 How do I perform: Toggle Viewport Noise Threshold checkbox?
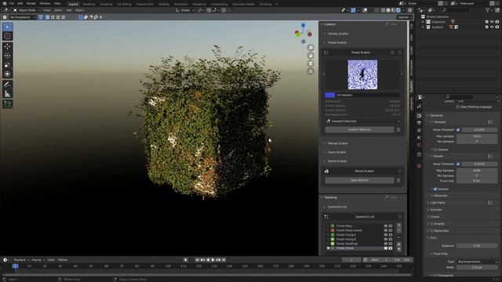458,130
